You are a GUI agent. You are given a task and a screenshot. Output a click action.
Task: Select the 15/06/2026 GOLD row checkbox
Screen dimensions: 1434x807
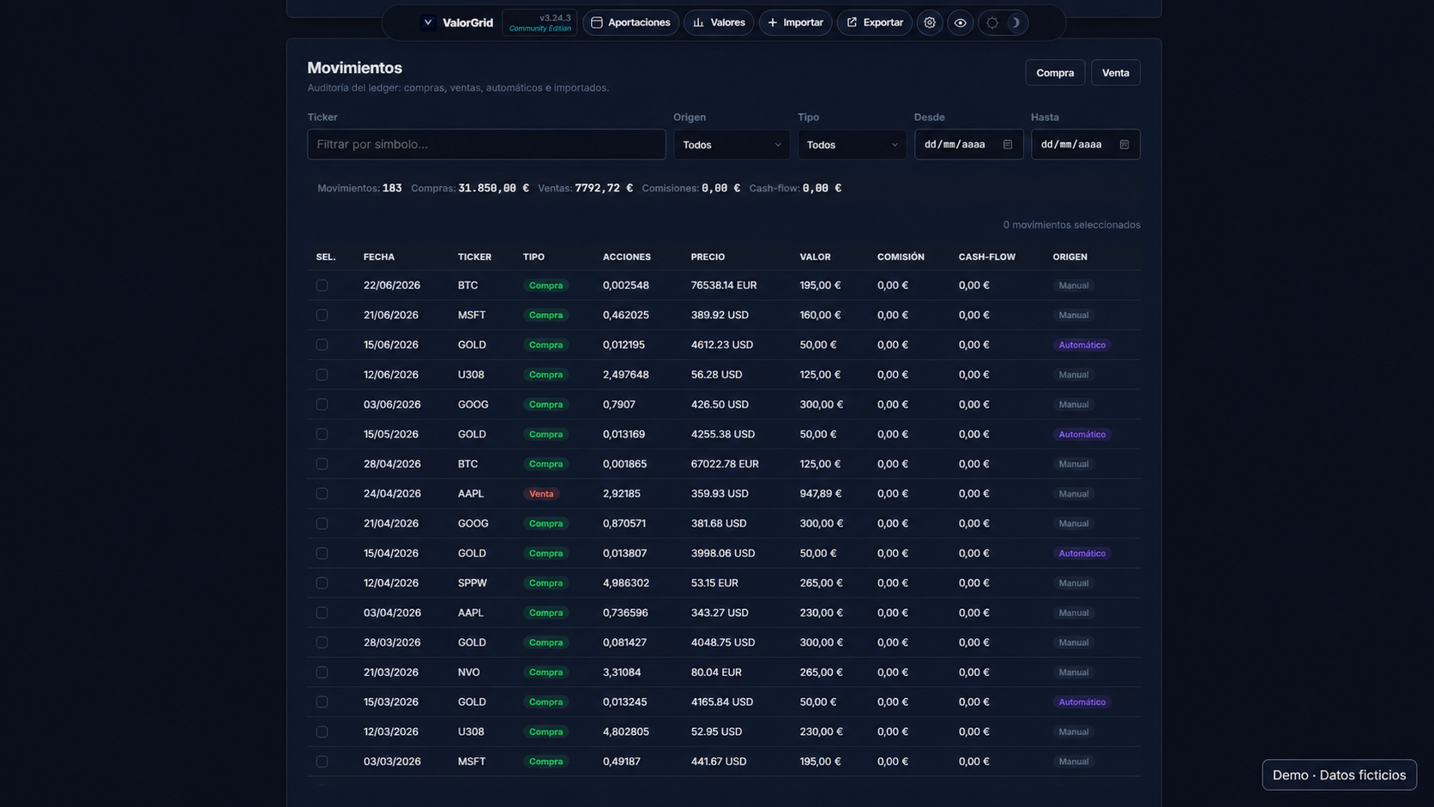(322, 345)
